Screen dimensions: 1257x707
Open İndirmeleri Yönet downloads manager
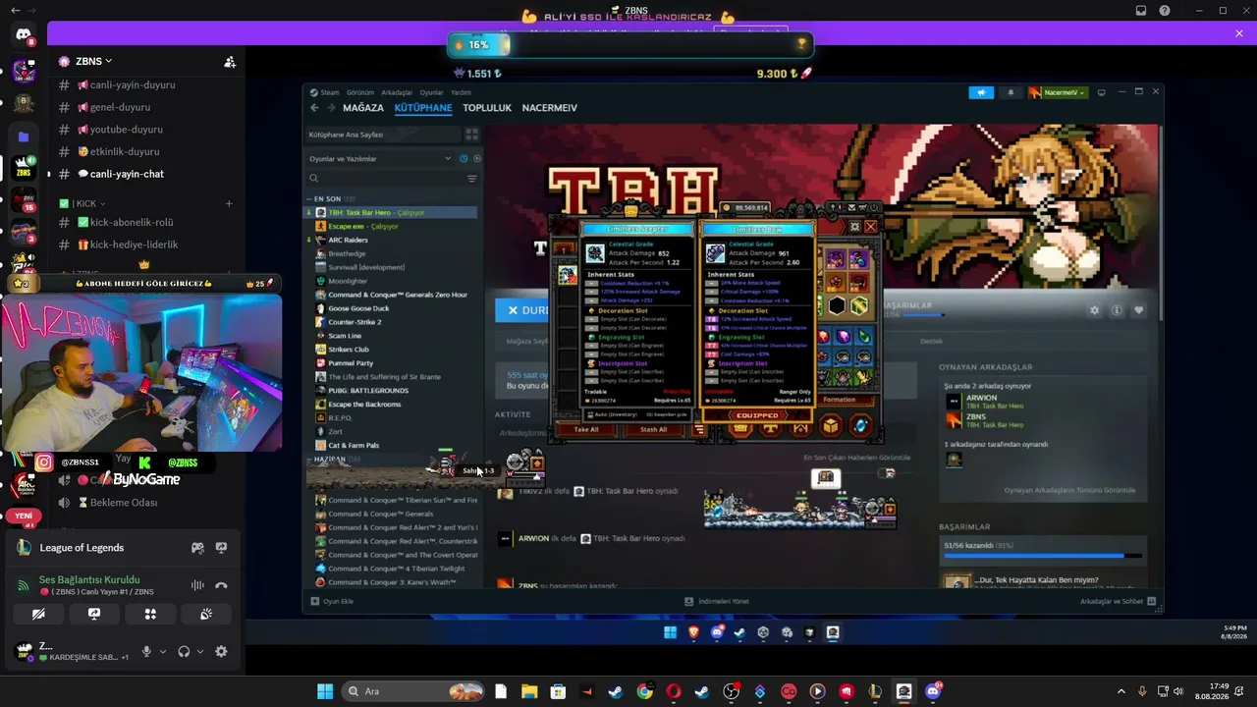717,601
